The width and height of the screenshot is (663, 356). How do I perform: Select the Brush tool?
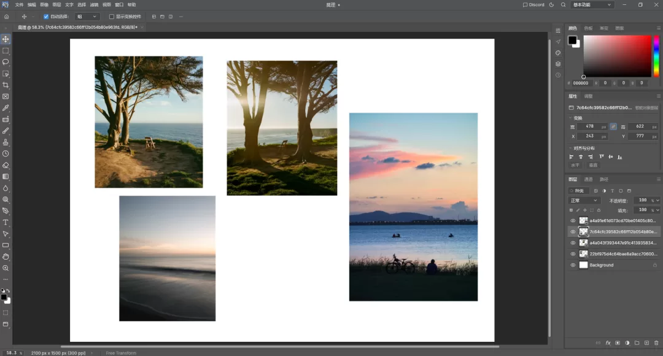click(x=6, y=131)
